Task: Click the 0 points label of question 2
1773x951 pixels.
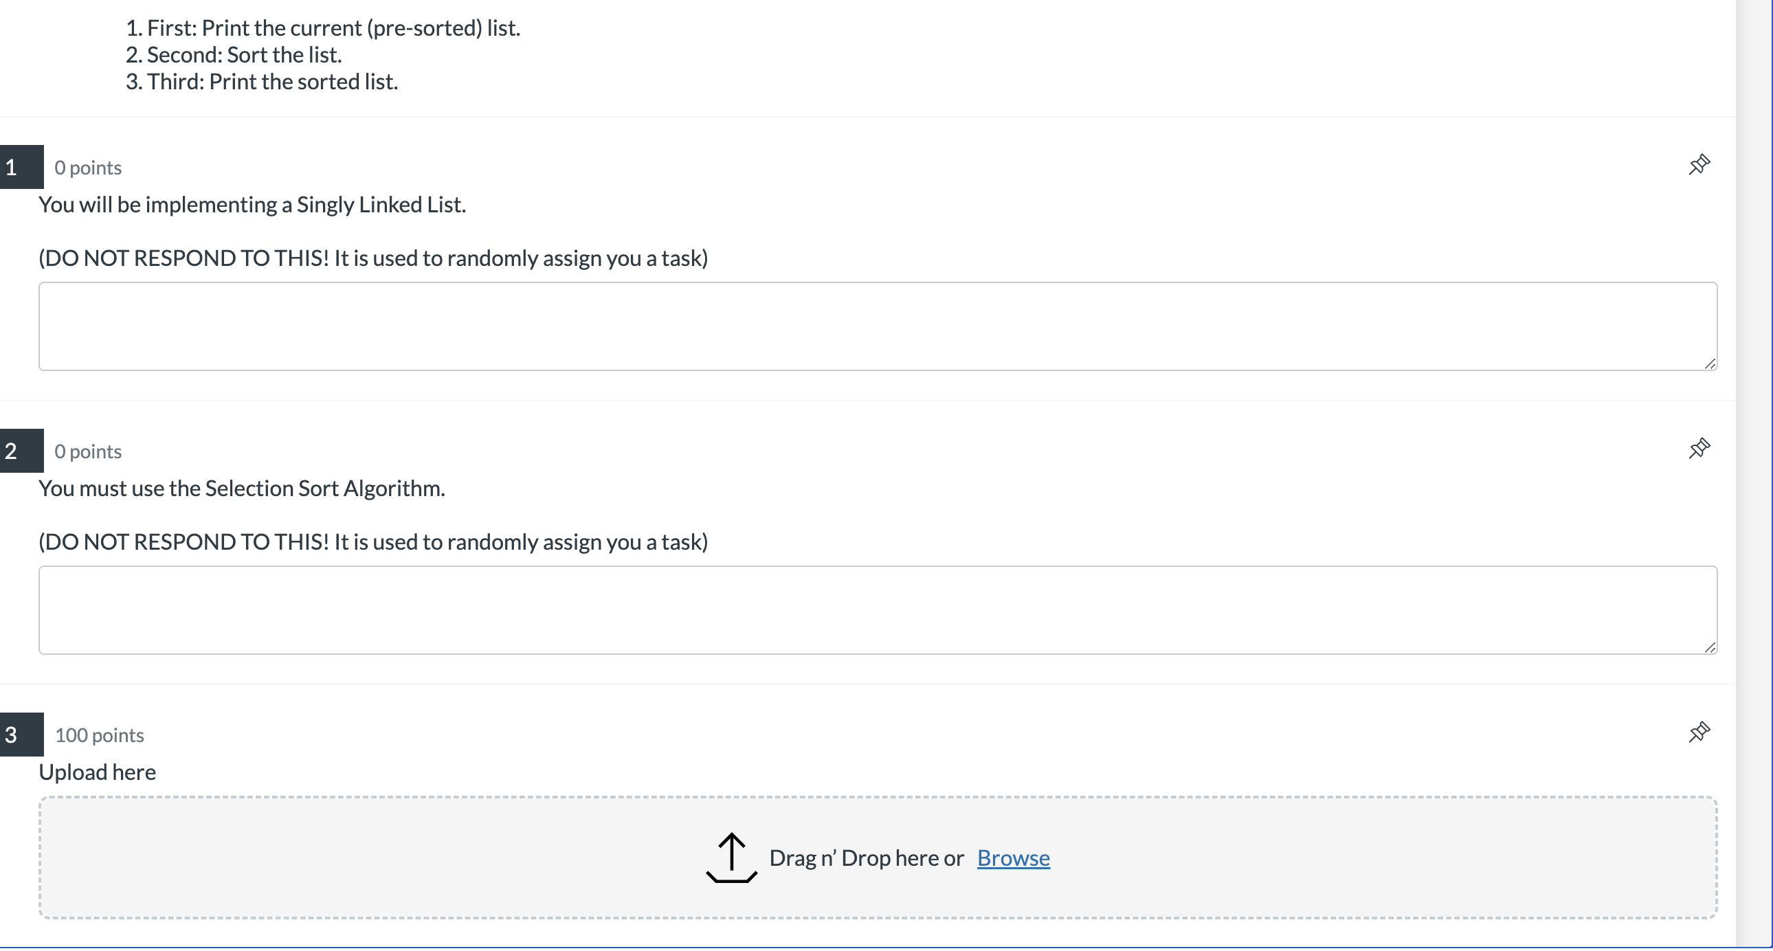Action: pyautogui.click(x=88, y=452)
